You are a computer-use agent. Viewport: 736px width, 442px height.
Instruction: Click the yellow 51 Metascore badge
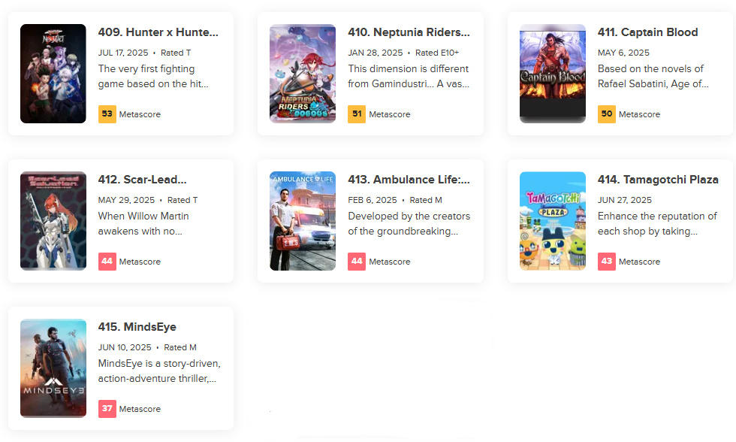click(357, 114)
